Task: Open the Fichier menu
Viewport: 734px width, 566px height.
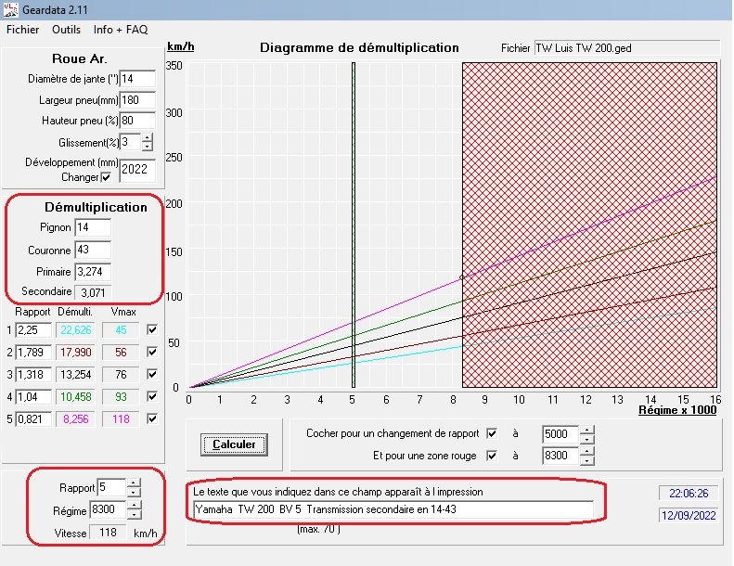Action: click(22, 30)
